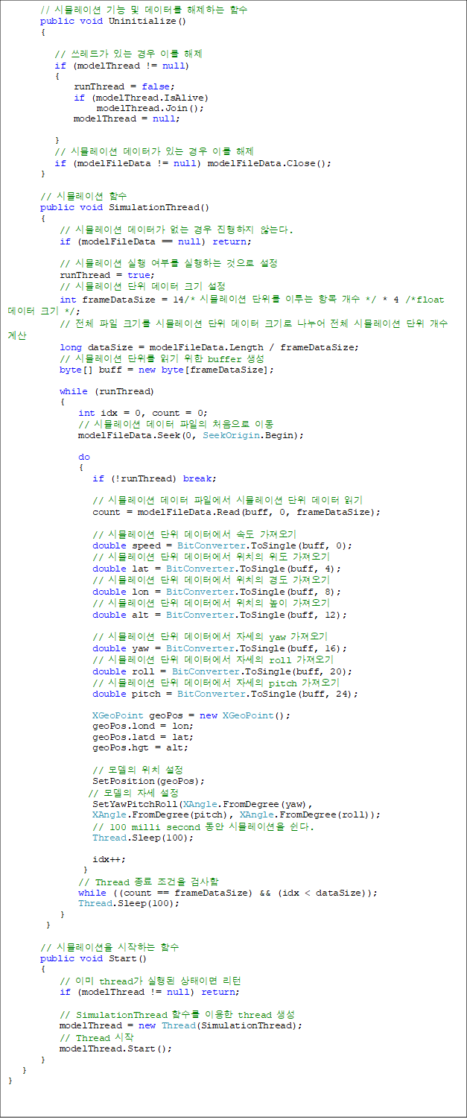The width and height of the screenshot is (467, 1120).
Task: Click 'while ((count == frameDataSize)' condition line
Action: [x=227, y=893]
